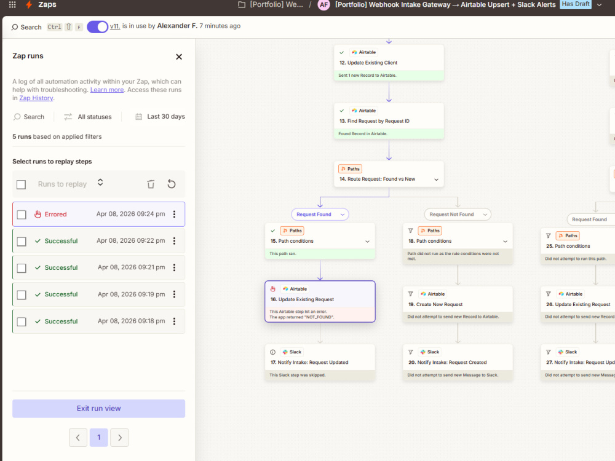Click Slack icon on step 20
The height and width of the screenshot is (461, 615).
click(x=423, y=352)
